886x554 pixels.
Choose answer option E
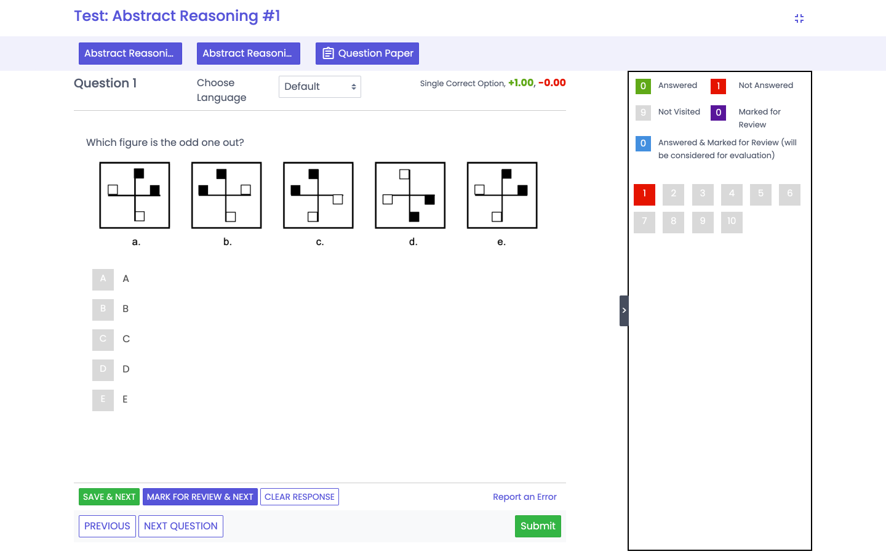coord(103,399)
